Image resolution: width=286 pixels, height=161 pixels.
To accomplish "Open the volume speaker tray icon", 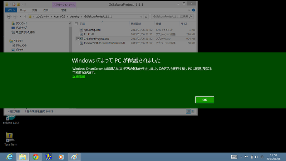I will 256,157.
